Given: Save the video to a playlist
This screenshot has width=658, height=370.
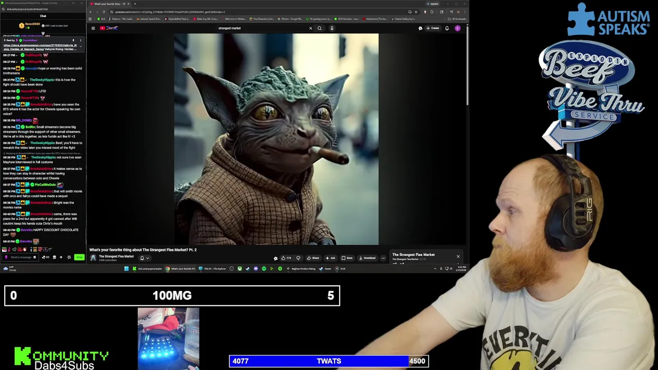Looking at the screenshot, I should tap(348, 258).
